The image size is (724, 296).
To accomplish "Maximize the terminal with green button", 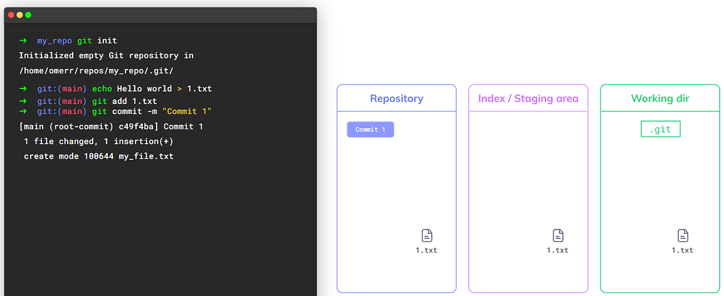I will (x=28, y=15).
